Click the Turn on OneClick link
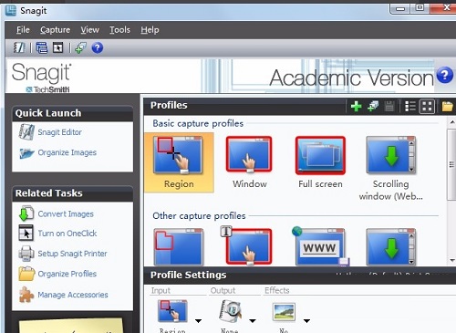The image size is (456, 333). point(67,234)
